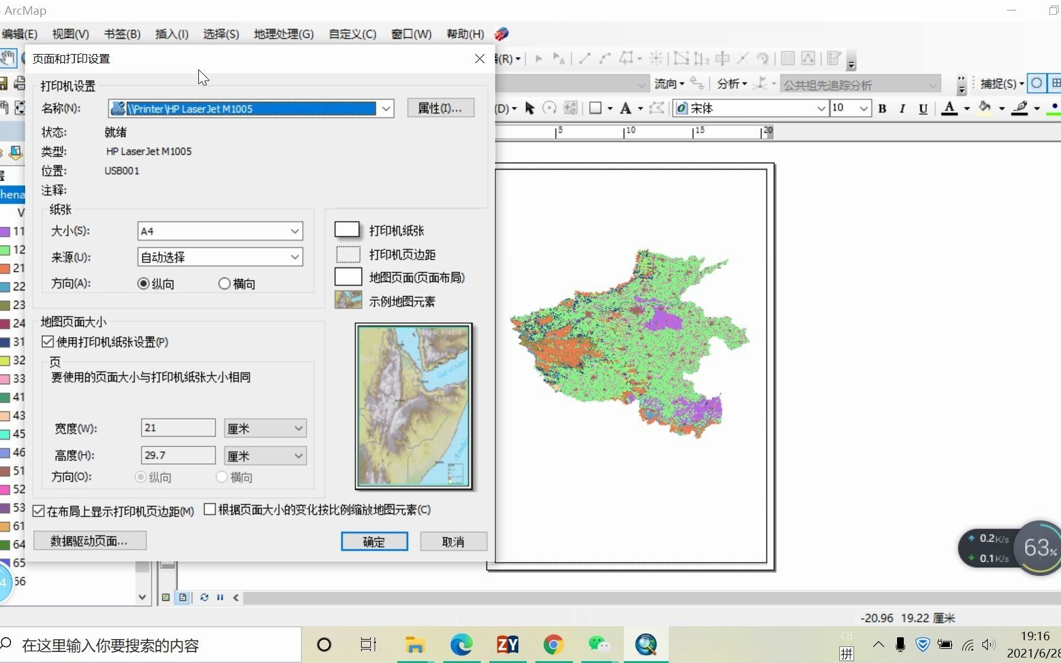1061x663 pixels.
Task: Select the Italic text formatting icon
Action: [x=902, y=109]
